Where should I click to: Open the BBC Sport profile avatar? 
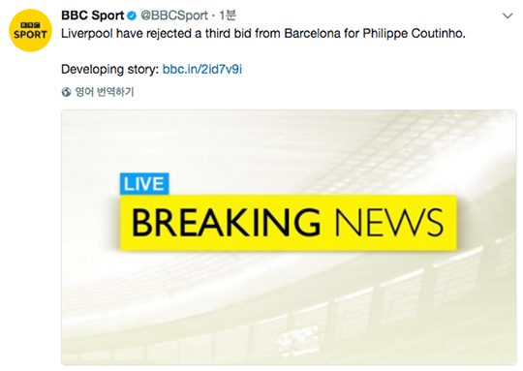point(30,30)
